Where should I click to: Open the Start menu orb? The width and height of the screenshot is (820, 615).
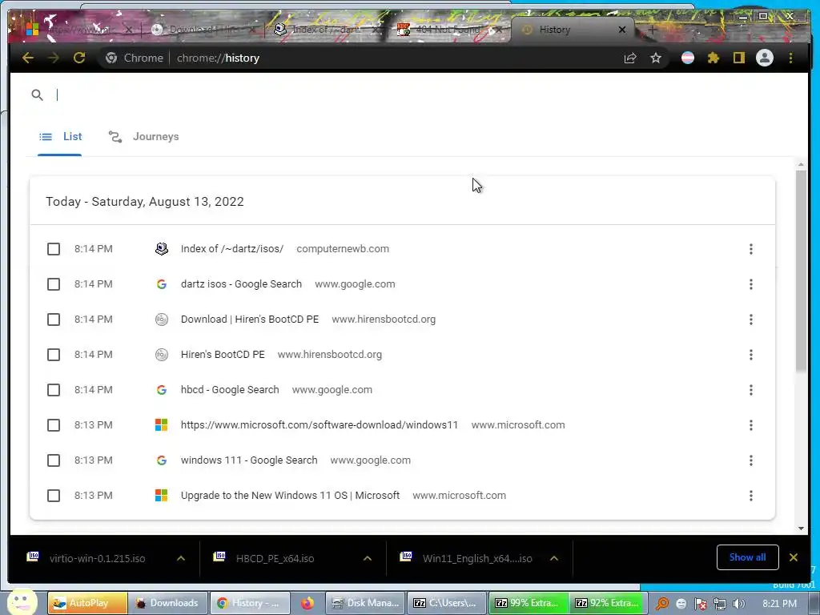(x=22, y=602)
